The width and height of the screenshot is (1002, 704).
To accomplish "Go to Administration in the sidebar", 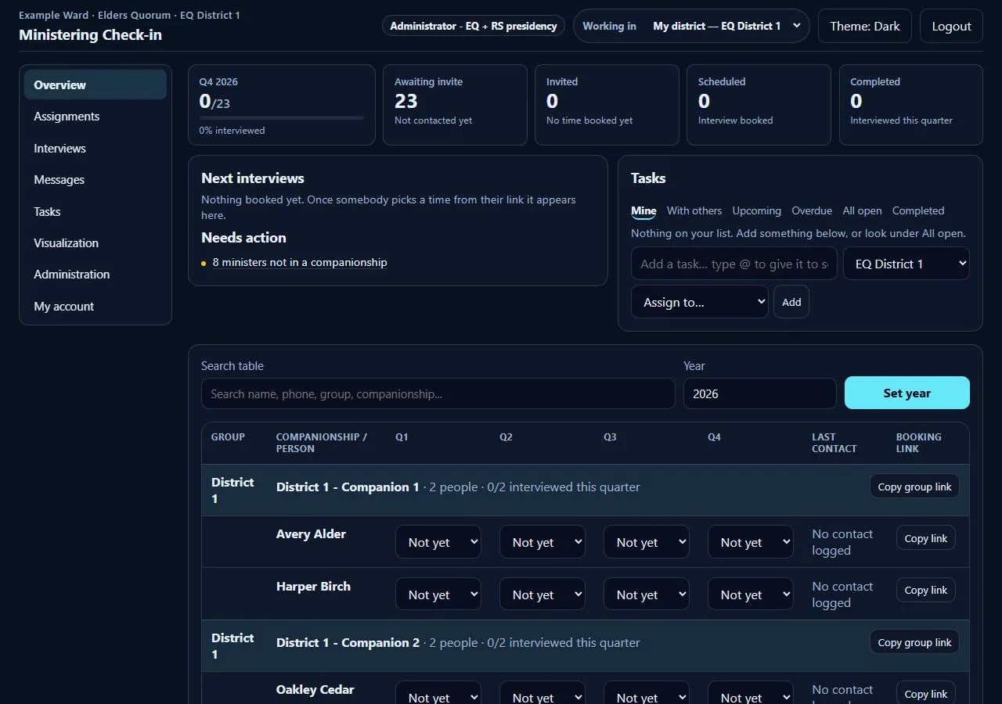I will pos(96,275).
